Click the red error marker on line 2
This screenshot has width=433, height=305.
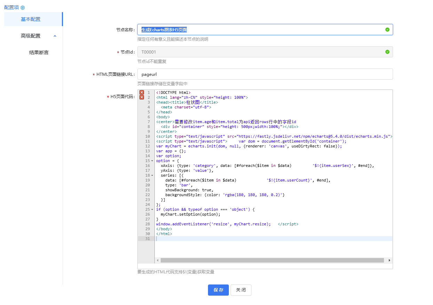[x=142, y=97]
